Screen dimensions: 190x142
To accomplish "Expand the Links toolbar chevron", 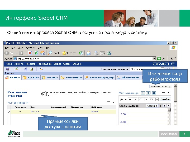I will point(175,58).
